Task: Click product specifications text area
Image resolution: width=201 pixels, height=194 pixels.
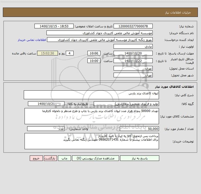Action: point(92,116)
